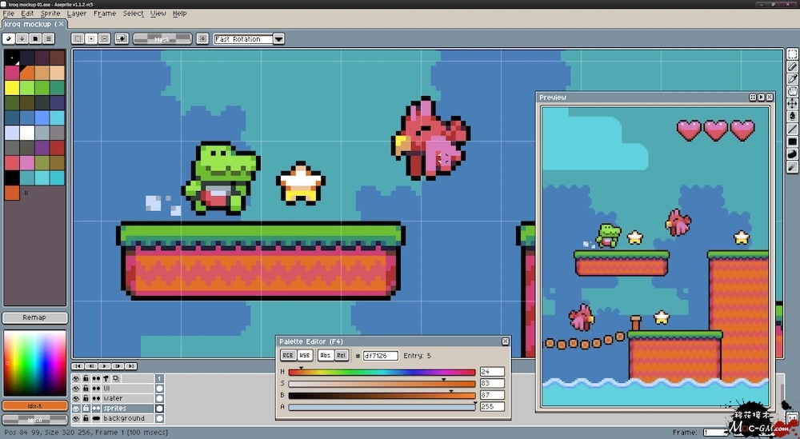Screen dimensions: 800x439
Task: Click the Hue slider in Palette Editor
Action: pyautogui.click(x=382, y=372)
